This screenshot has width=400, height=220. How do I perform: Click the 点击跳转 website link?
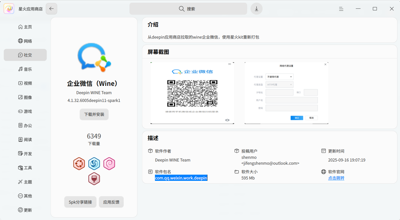tap(336, 178)
